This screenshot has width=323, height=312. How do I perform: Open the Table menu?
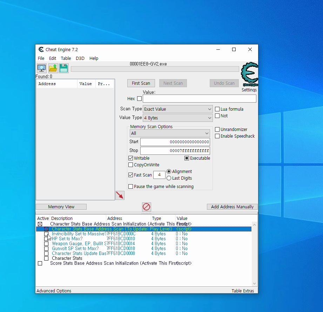tap(66, 58)
